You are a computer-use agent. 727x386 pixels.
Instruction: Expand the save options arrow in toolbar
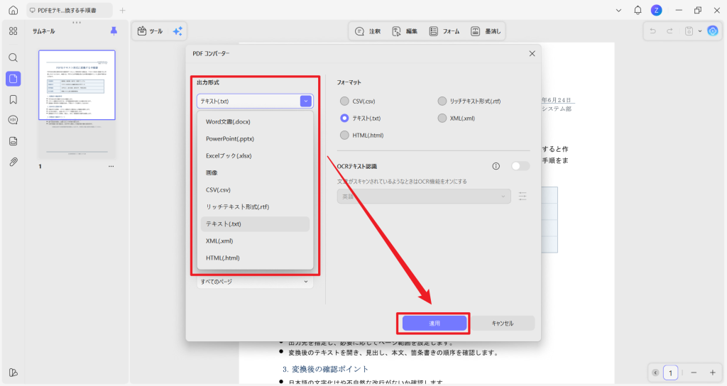point(700,31)
